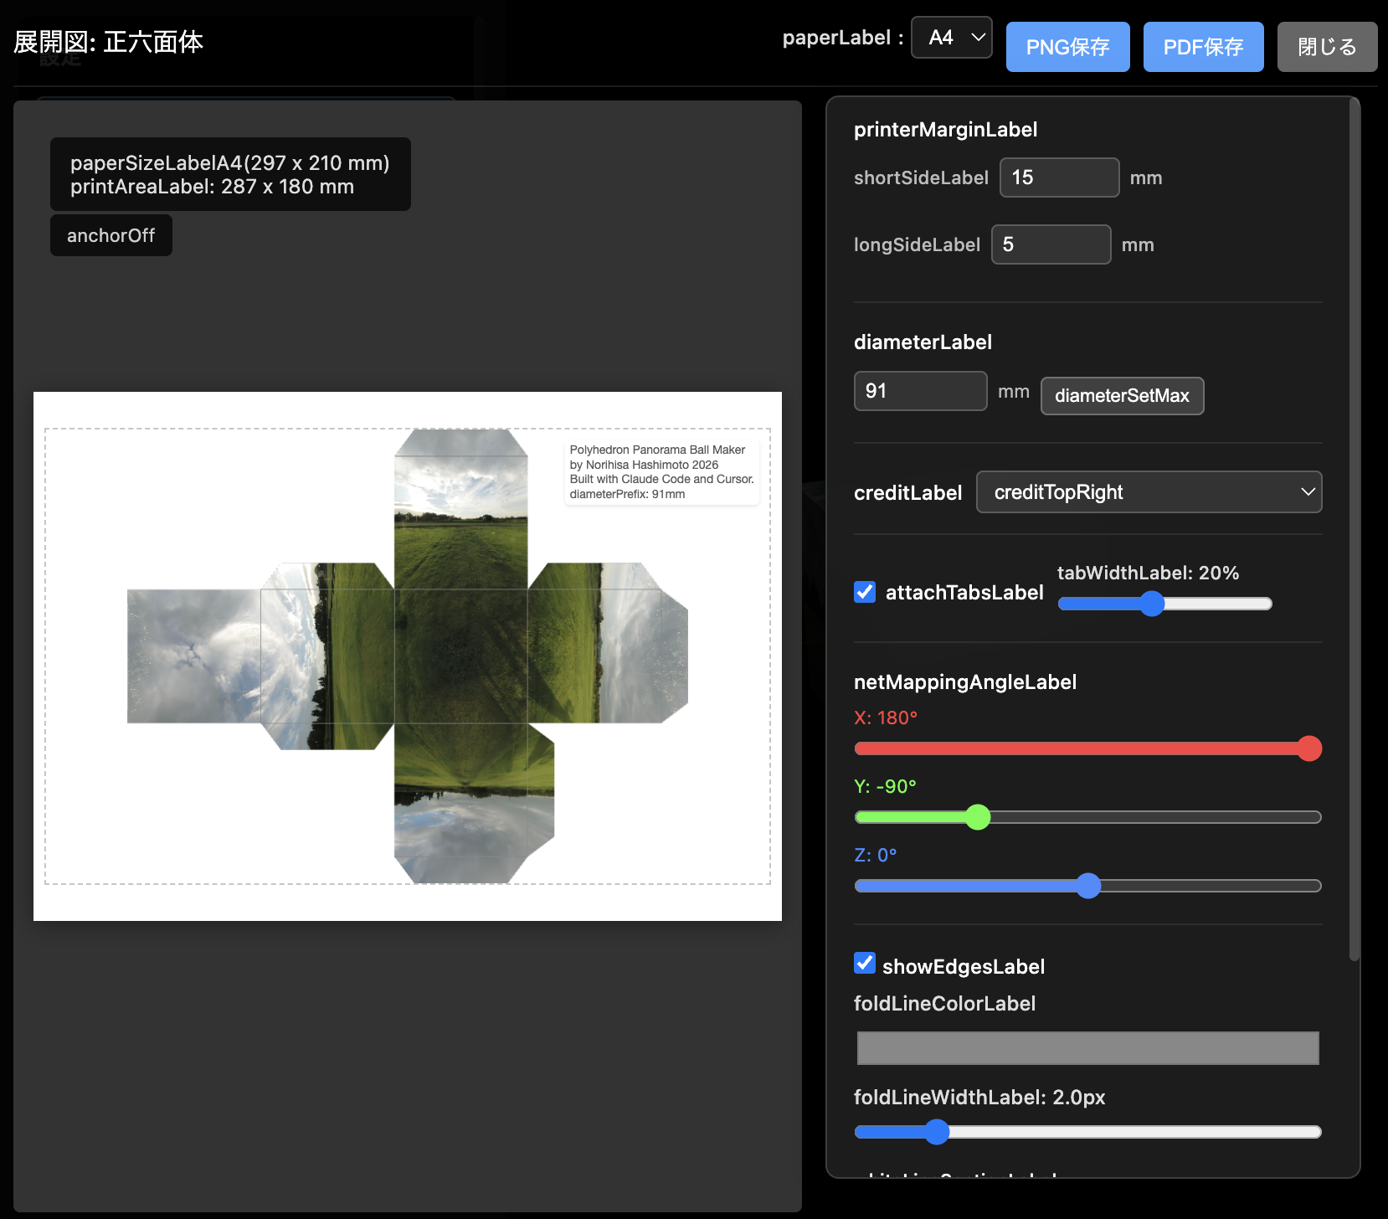Click the diameter value input field
Image resolution: width=1388 pixels, height=1219 pixels.
click(920, 391)
